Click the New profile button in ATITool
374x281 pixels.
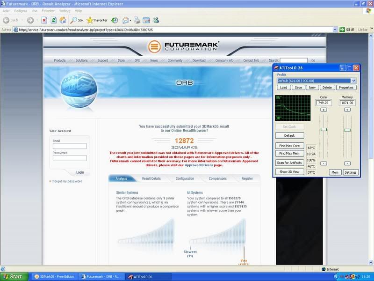coord(312,88)
